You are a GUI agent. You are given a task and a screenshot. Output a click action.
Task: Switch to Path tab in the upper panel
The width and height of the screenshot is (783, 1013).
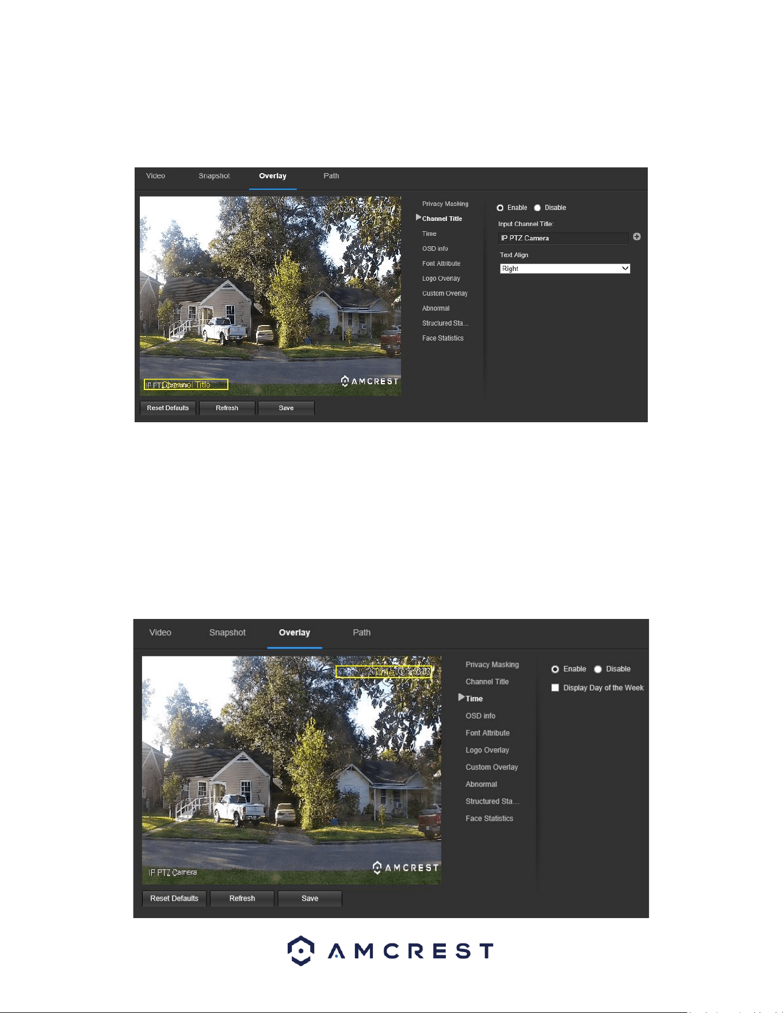331,176
